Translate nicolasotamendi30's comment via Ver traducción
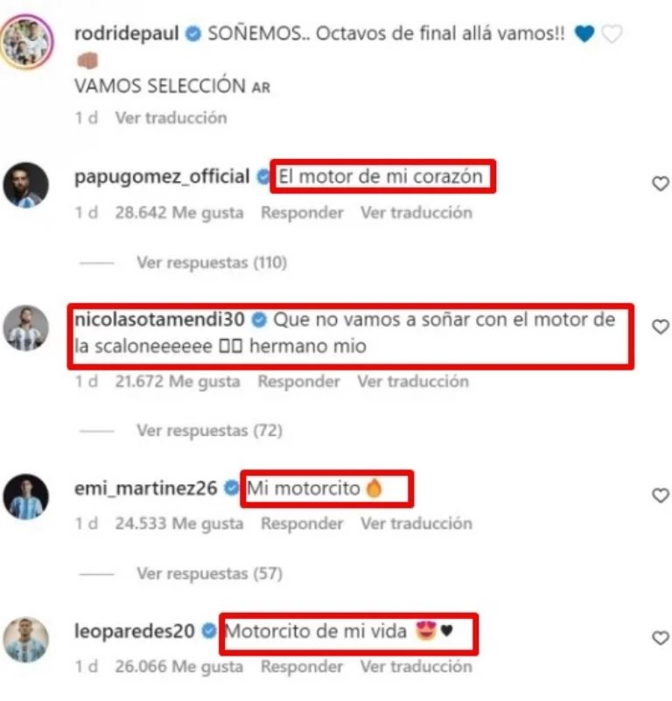Screen dimensions: 672x701 tap(413, 381)
